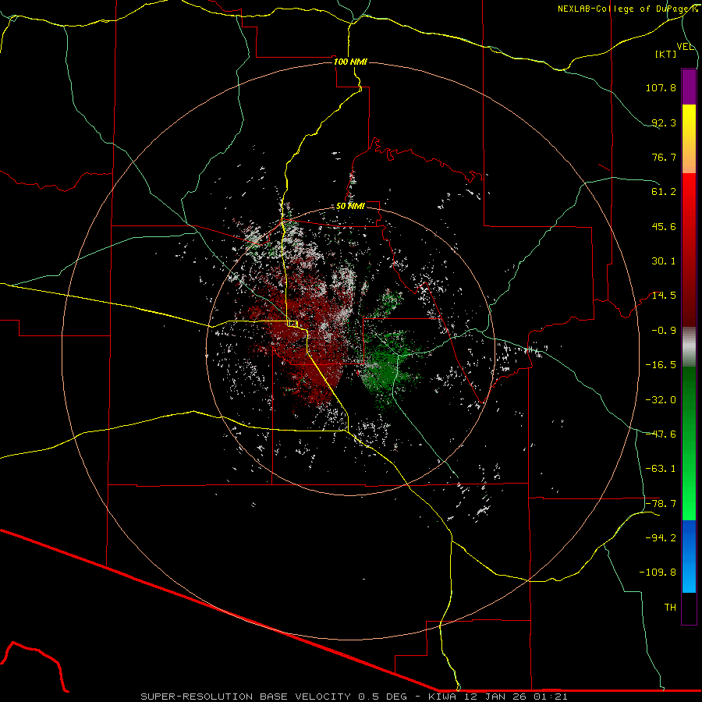Image resolution: width=702 pixels, height=702 pixels.
Task: Click the 100 NMI range ring label
Action: [350, 62]
